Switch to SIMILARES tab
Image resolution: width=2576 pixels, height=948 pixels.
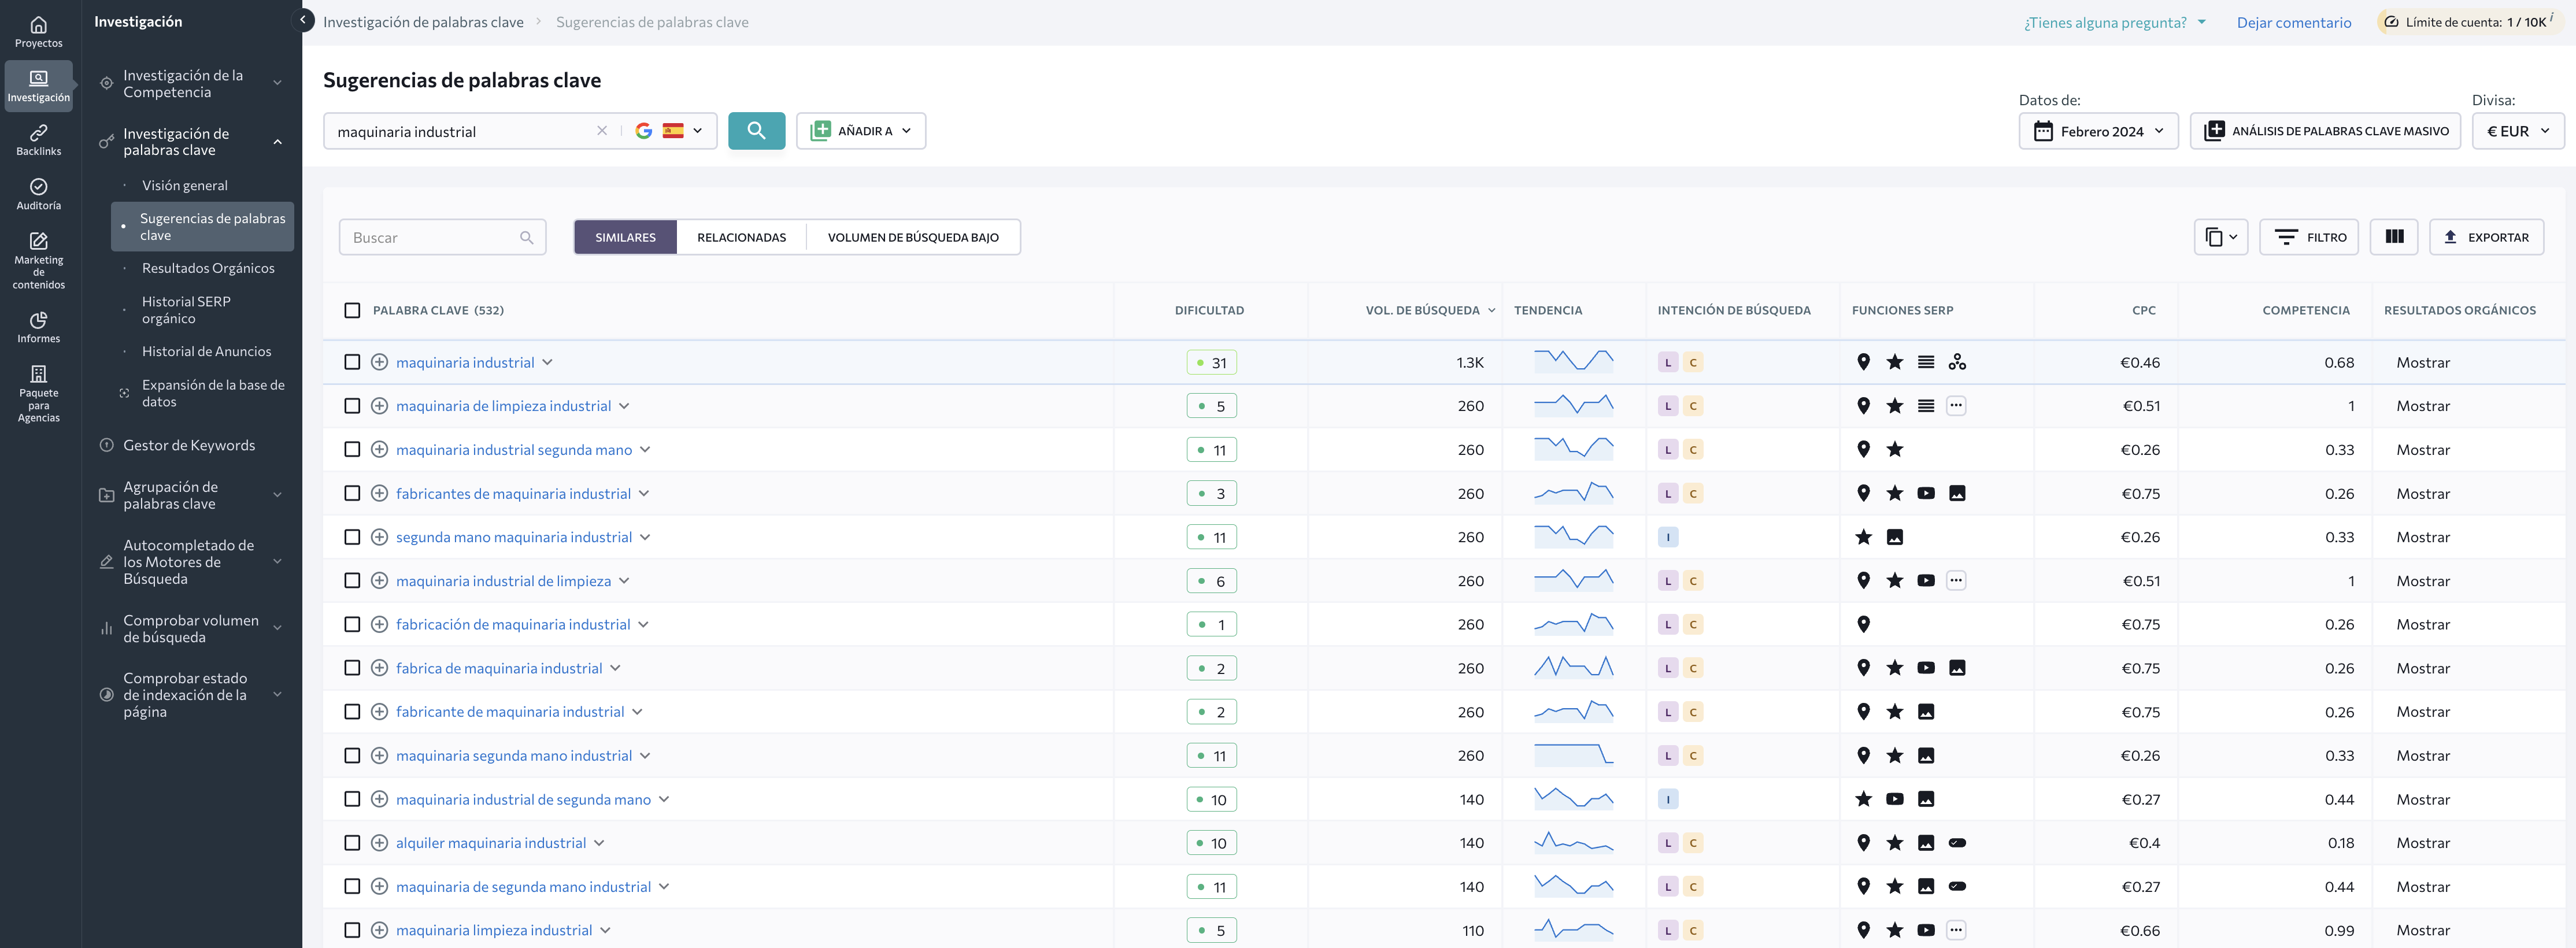pyautogui.click(x=625, y=237)
